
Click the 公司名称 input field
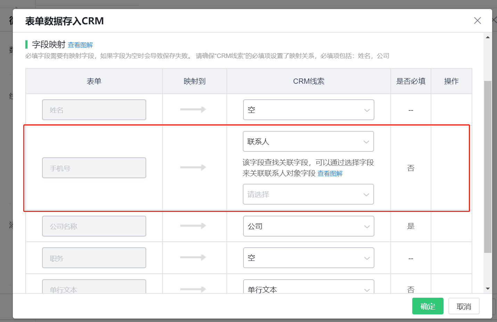94,226
